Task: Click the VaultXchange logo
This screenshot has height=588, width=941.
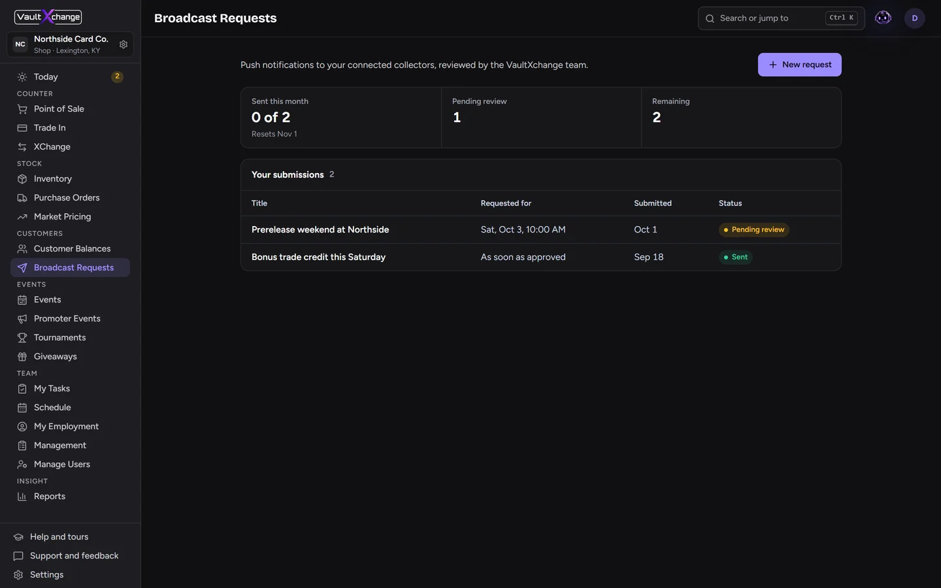Action: (48, 17)
